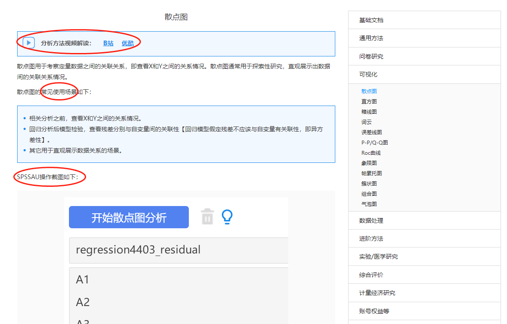The height and width of the screenshot is (324, 507).
Task: Select 散点图 in the sidebar
Action: [x=369, y=91]
